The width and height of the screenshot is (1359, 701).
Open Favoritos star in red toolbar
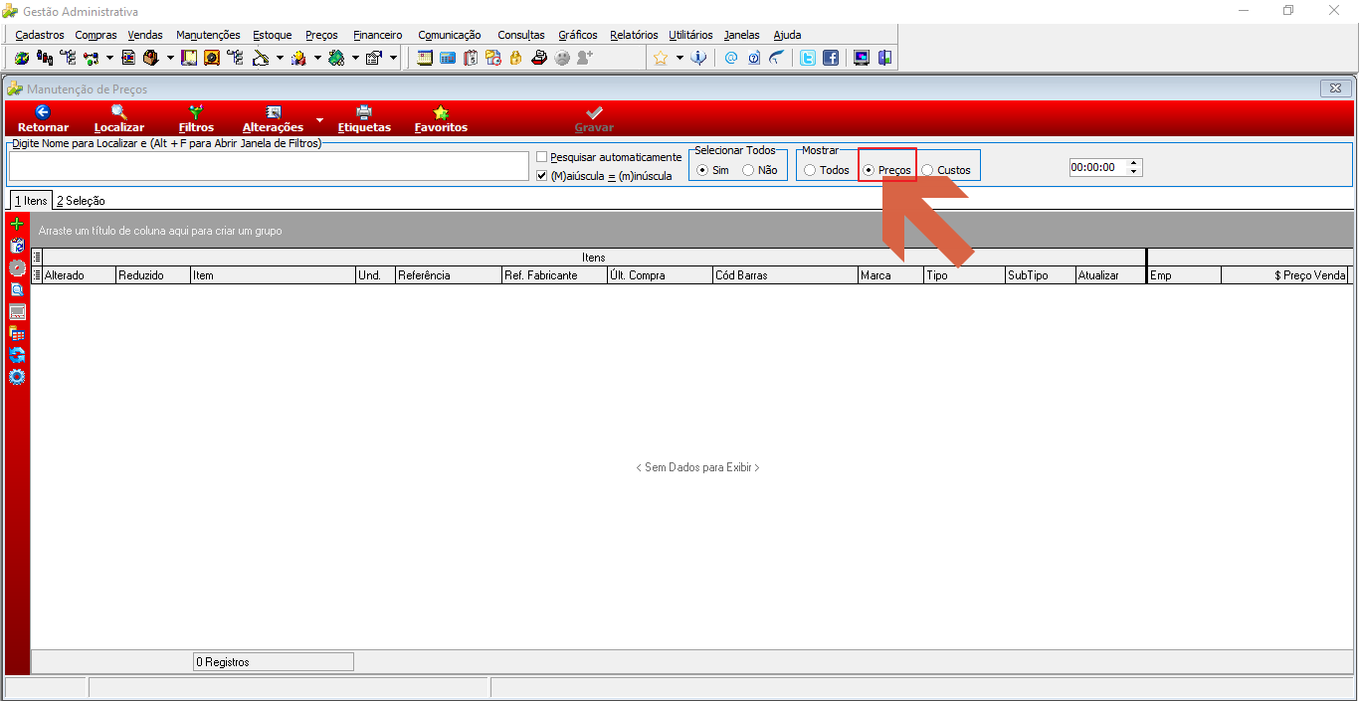(x=441, y=112)
